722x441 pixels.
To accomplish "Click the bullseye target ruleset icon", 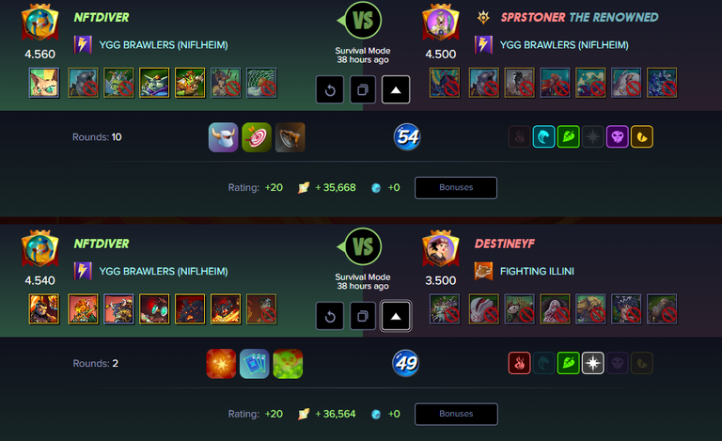I will point(257,137).
